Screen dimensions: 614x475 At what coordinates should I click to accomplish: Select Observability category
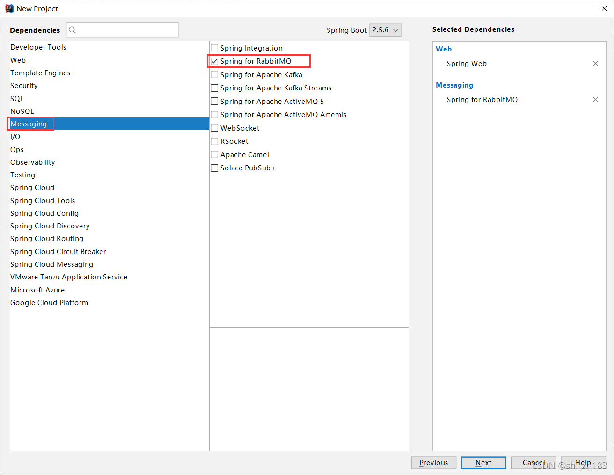click(110, 162)
